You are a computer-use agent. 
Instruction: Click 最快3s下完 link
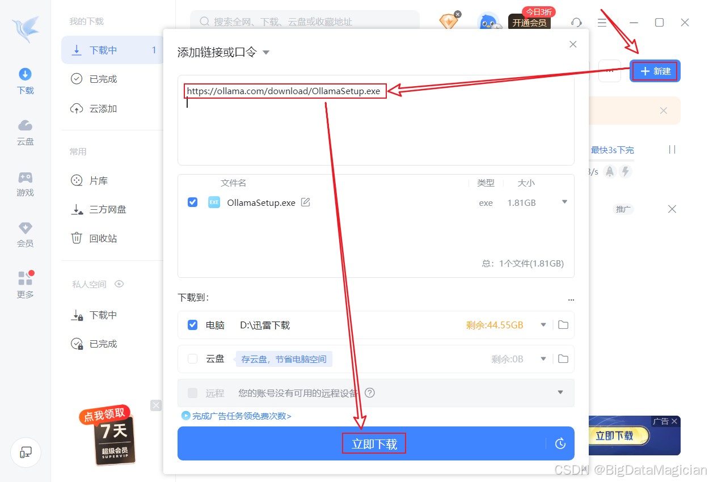click(612, 150)
